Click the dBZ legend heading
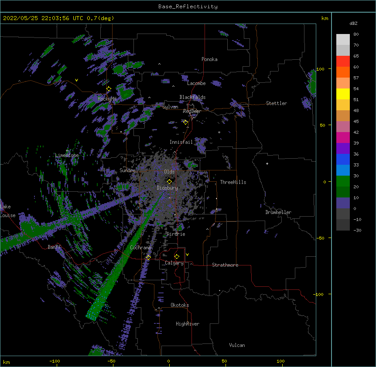This screenshot has height=367, width=376. [353, 23]
